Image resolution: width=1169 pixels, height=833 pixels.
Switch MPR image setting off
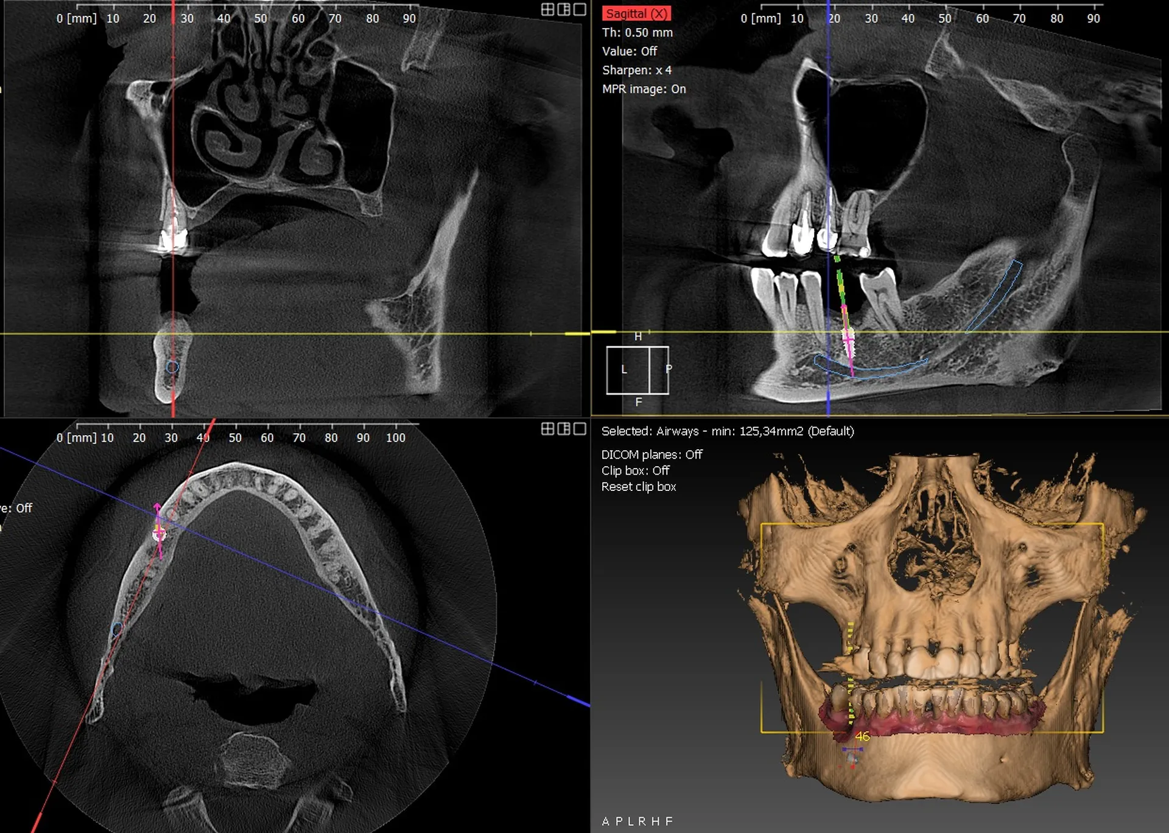tap(643, 89)
